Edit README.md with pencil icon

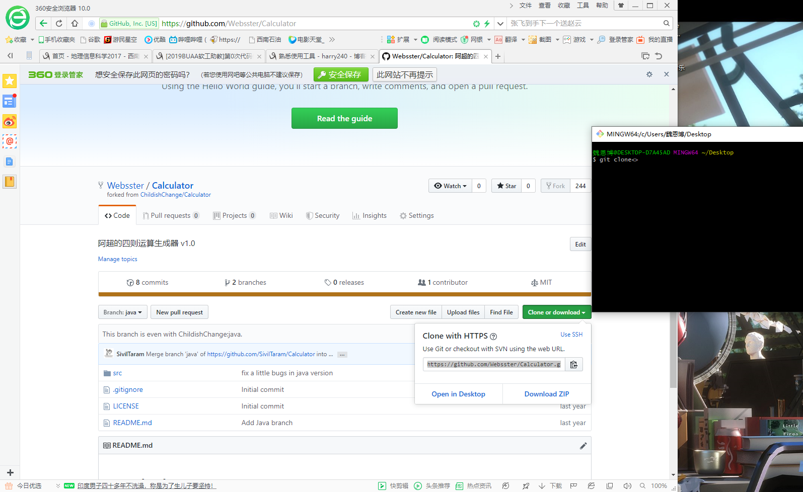[x=583, y=446]
